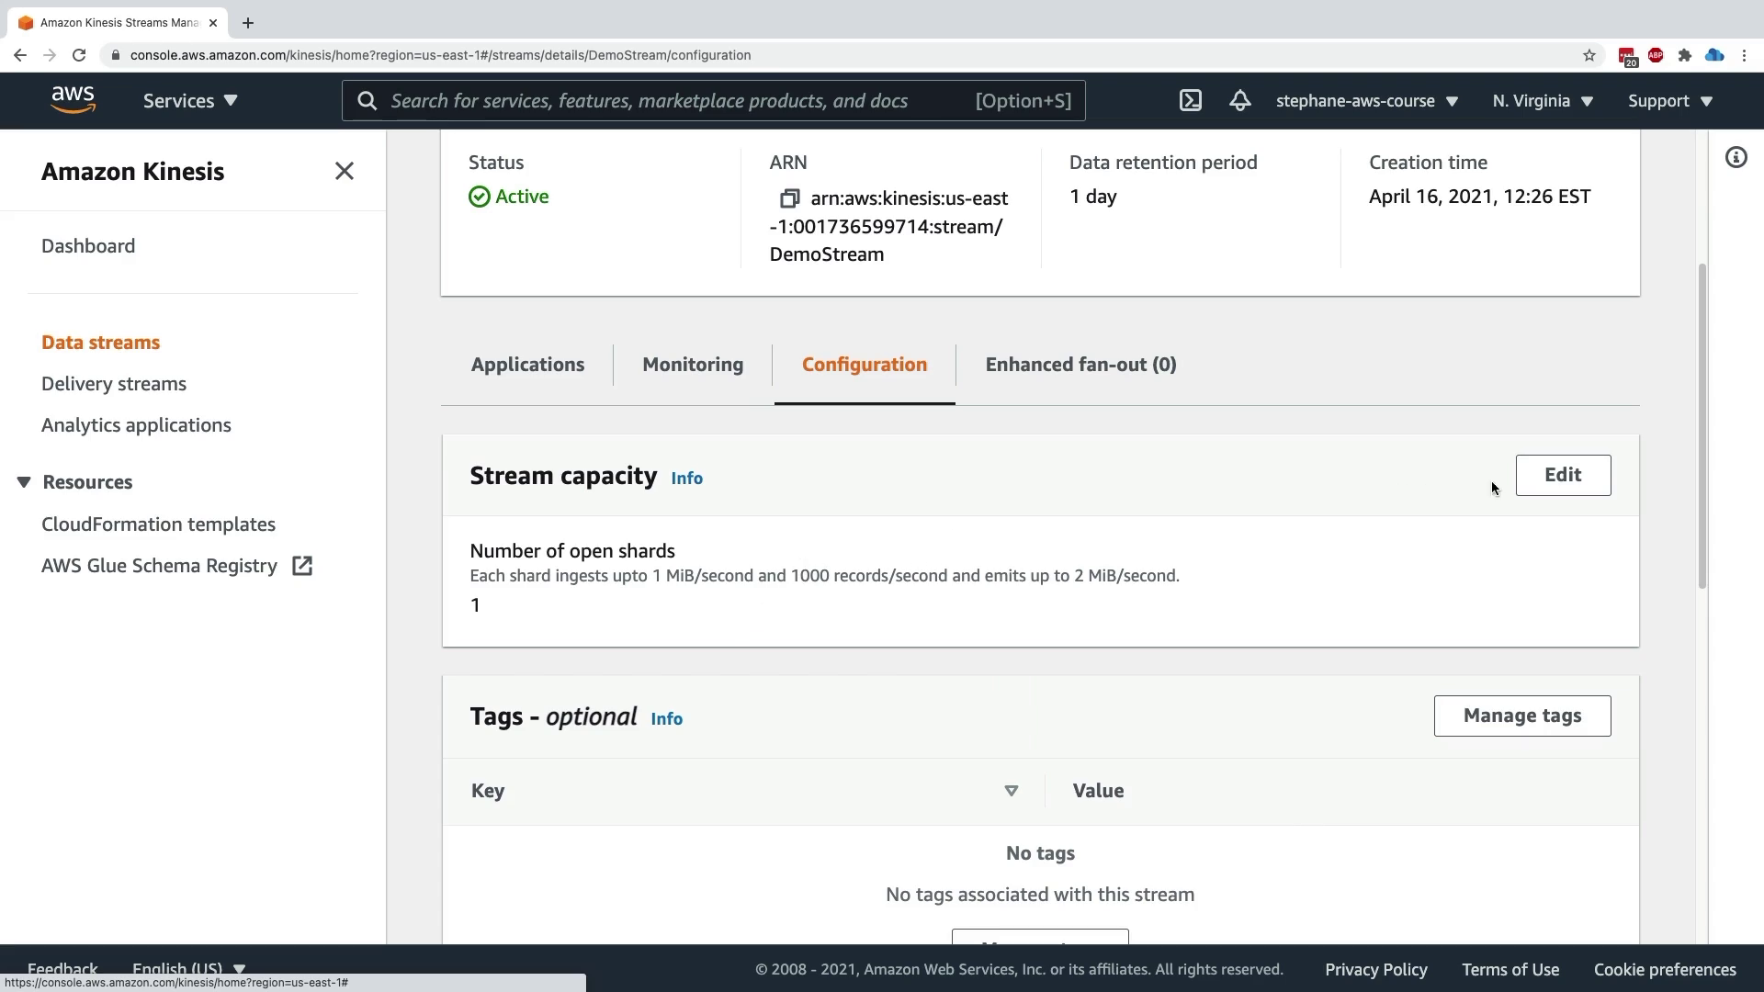Click Edit for Stream capacity

[1562, 475]
